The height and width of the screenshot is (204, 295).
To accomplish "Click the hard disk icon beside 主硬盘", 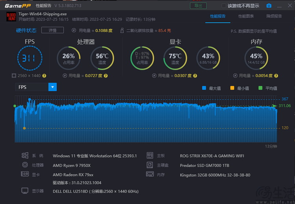I will pos(150,165).
